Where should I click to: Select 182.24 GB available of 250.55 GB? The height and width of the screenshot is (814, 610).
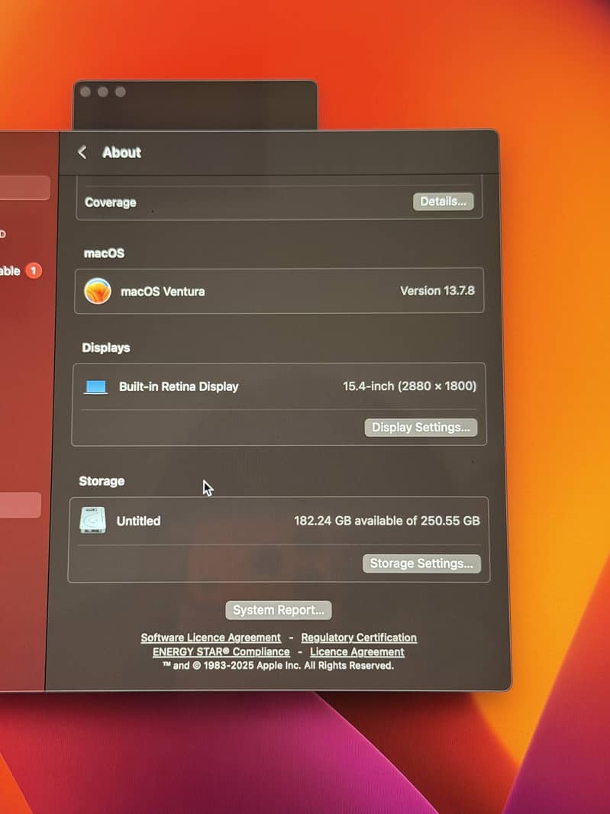click(x=387, y=520)
